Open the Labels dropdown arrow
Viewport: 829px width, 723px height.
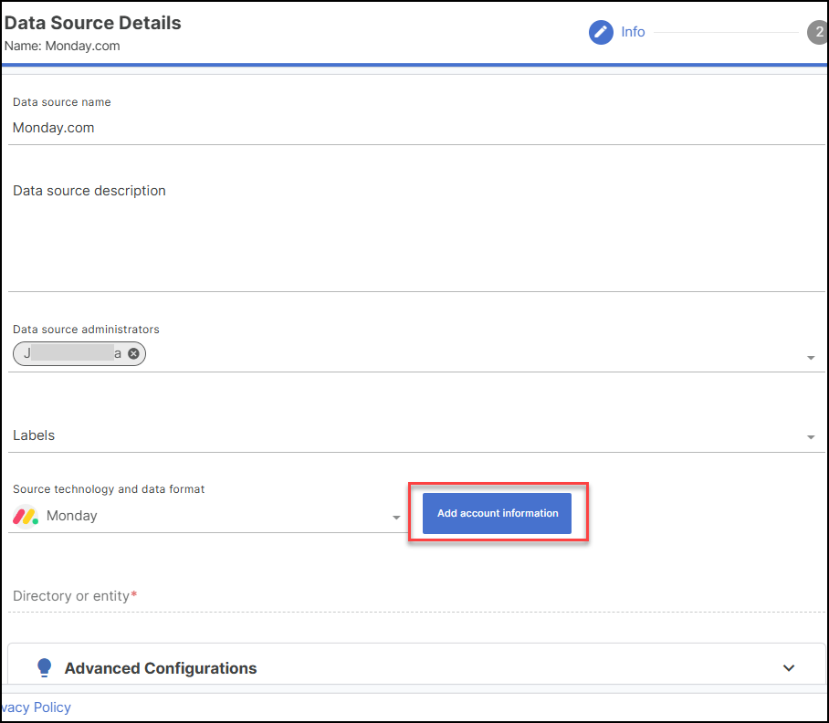pos(811,438)
